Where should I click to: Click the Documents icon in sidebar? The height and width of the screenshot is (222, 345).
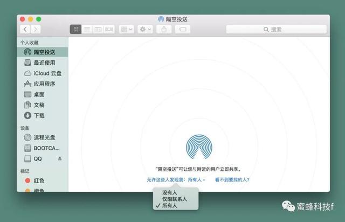pos(27,105)
